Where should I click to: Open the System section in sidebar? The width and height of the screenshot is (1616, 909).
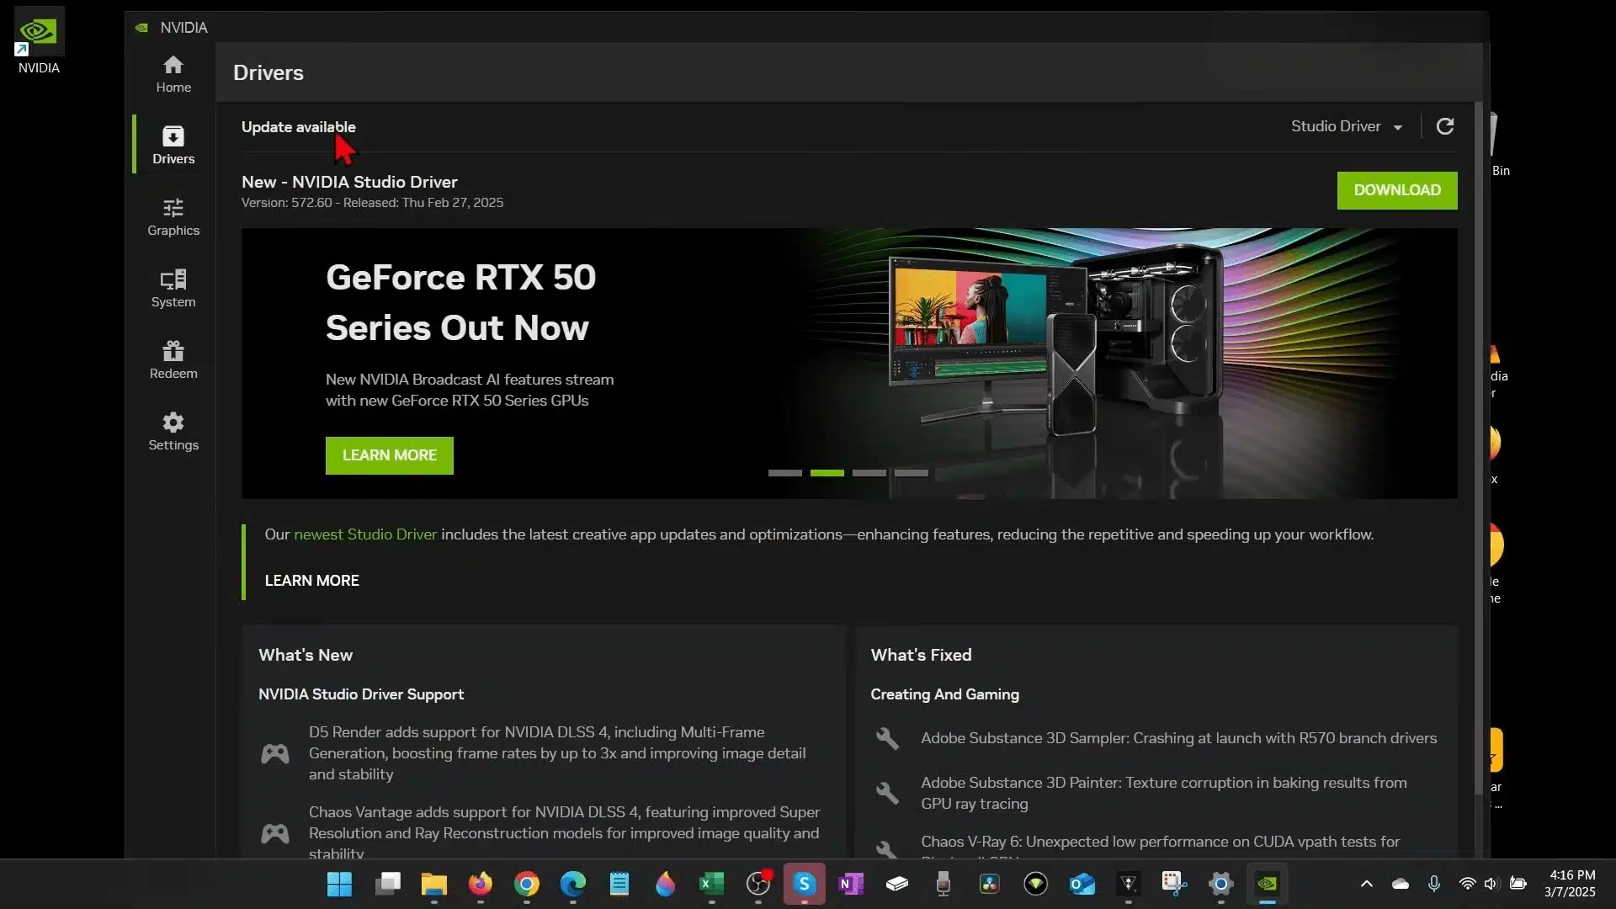(173, 289)
